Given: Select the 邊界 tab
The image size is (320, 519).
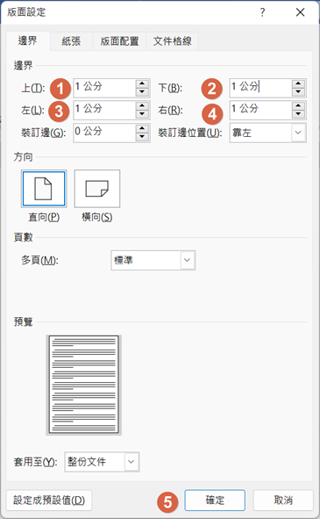Looking at the screenshot, I should [28, 40].
